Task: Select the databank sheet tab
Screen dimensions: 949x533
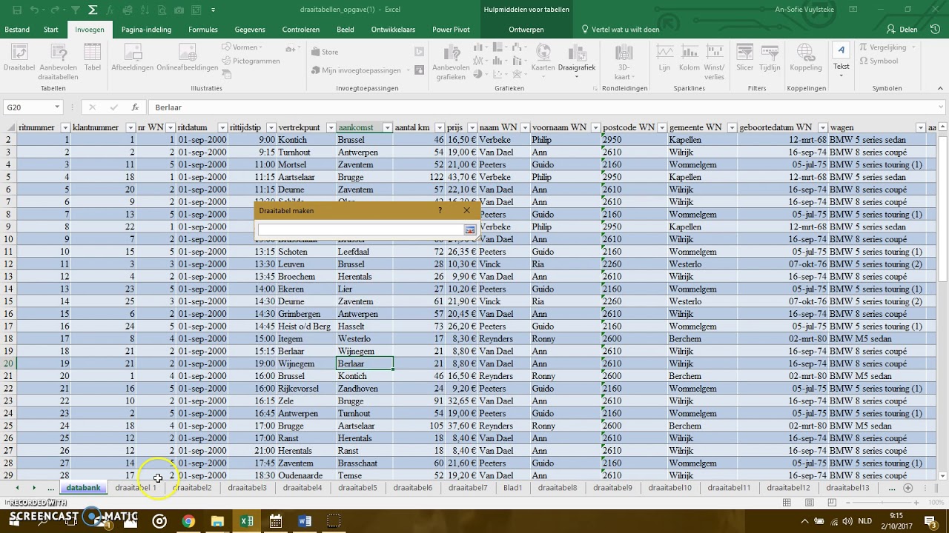Action: tap(83, 488)
